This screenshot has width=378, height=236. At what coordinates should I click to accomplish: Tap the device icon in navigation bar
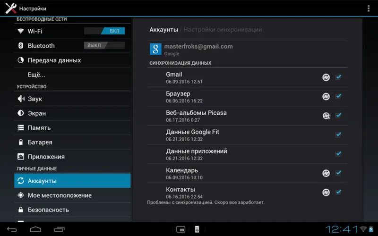(x=197, y=229)
